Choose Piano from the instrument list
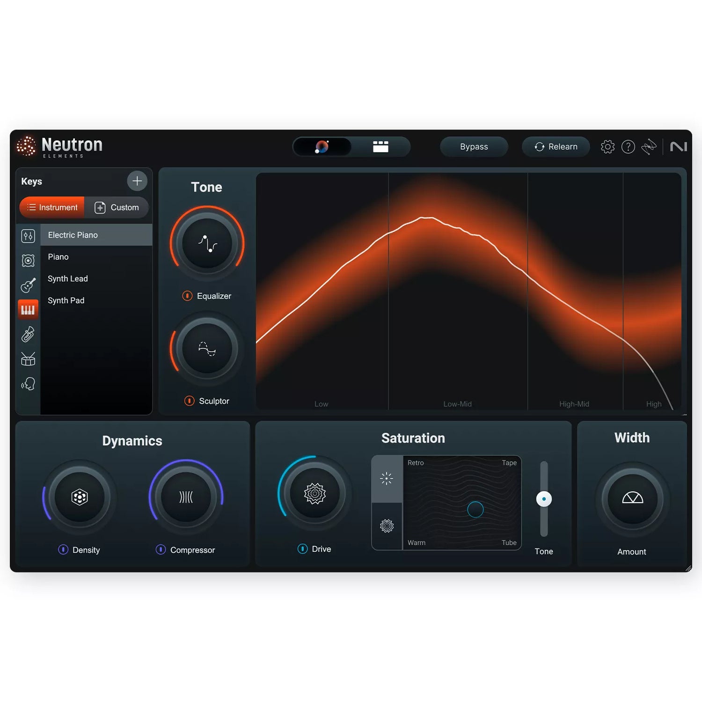 click(x=96, y=257)
